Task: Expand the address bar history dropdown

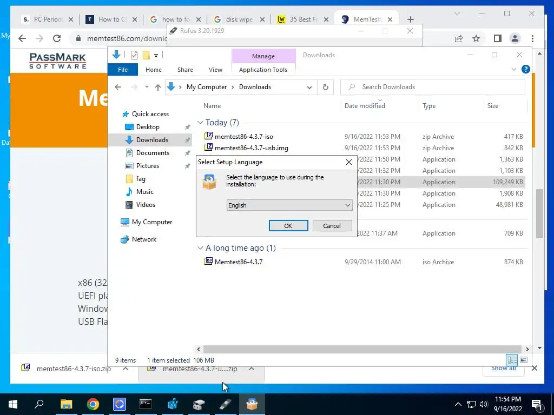Action: tap(309, 87)
